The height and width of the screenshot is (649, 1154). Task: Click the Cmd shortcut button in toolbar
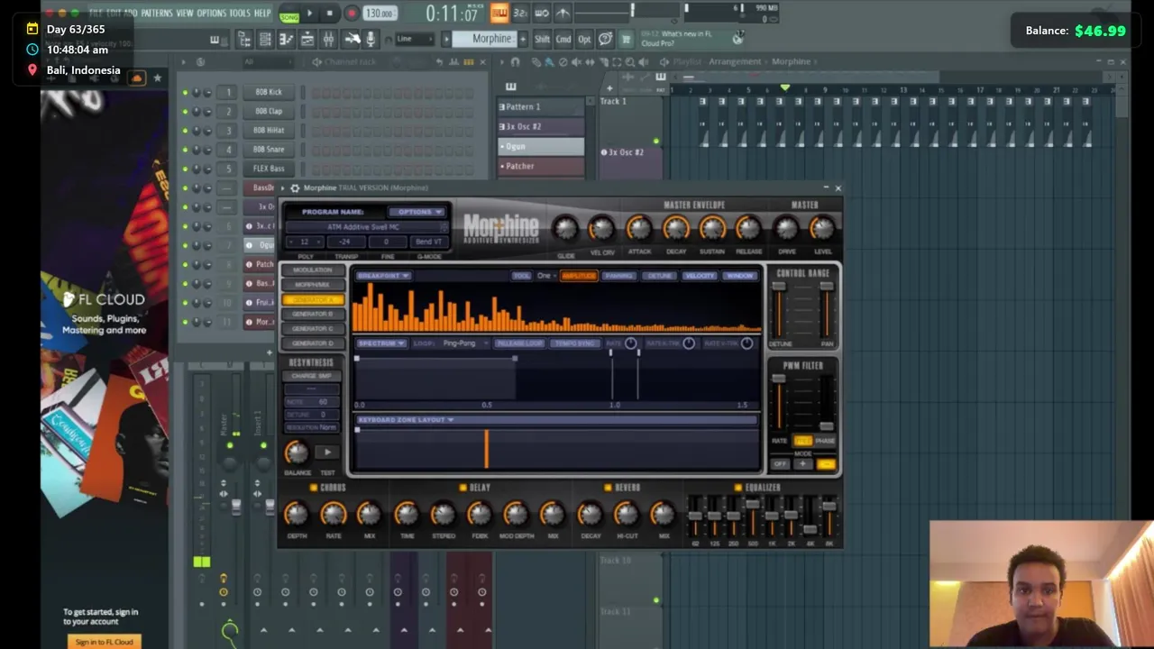[x=563, y=39]
